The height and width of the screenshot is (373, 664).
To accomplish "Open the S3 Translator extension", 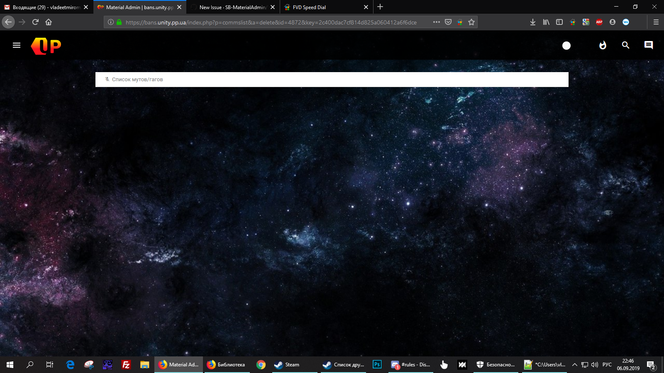I will pyautogui.click(x=586, y=22).
